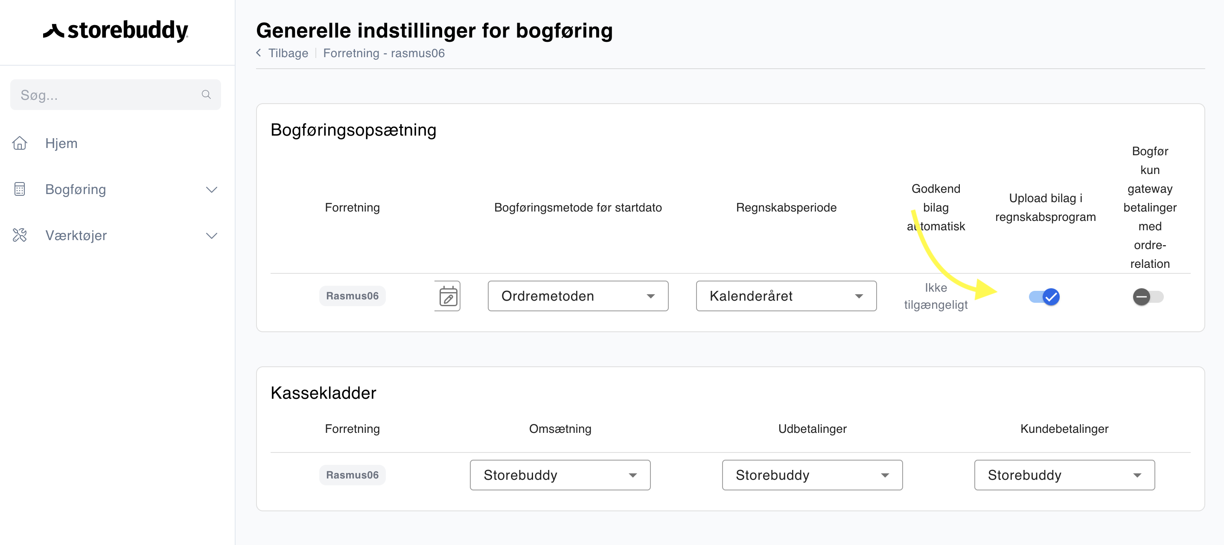Click Forretning - rasmus06 breadcrumb link

click(384, 53)
